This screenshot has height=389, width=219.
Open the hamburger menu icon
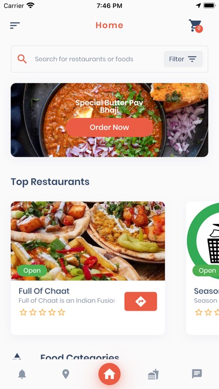point(15,25)
